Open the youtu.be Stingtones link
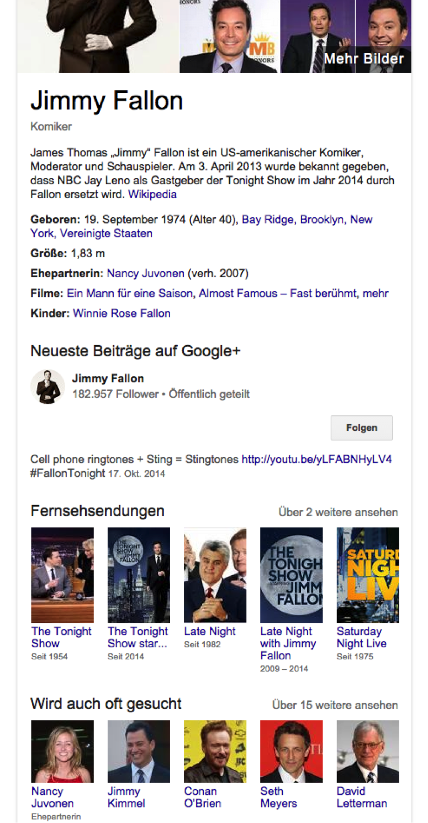 (x=317, y=459)
